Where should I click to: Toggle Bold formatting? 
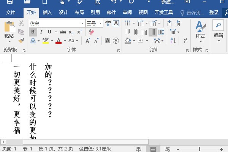[33, 32]
